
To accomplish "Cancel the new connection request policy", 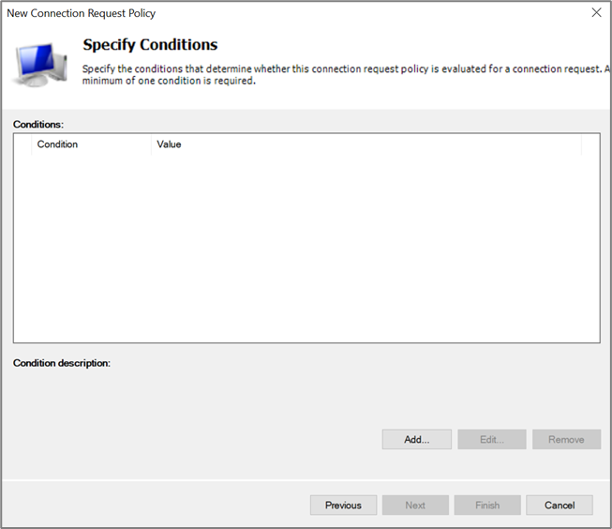I will [x=560, y=505].
